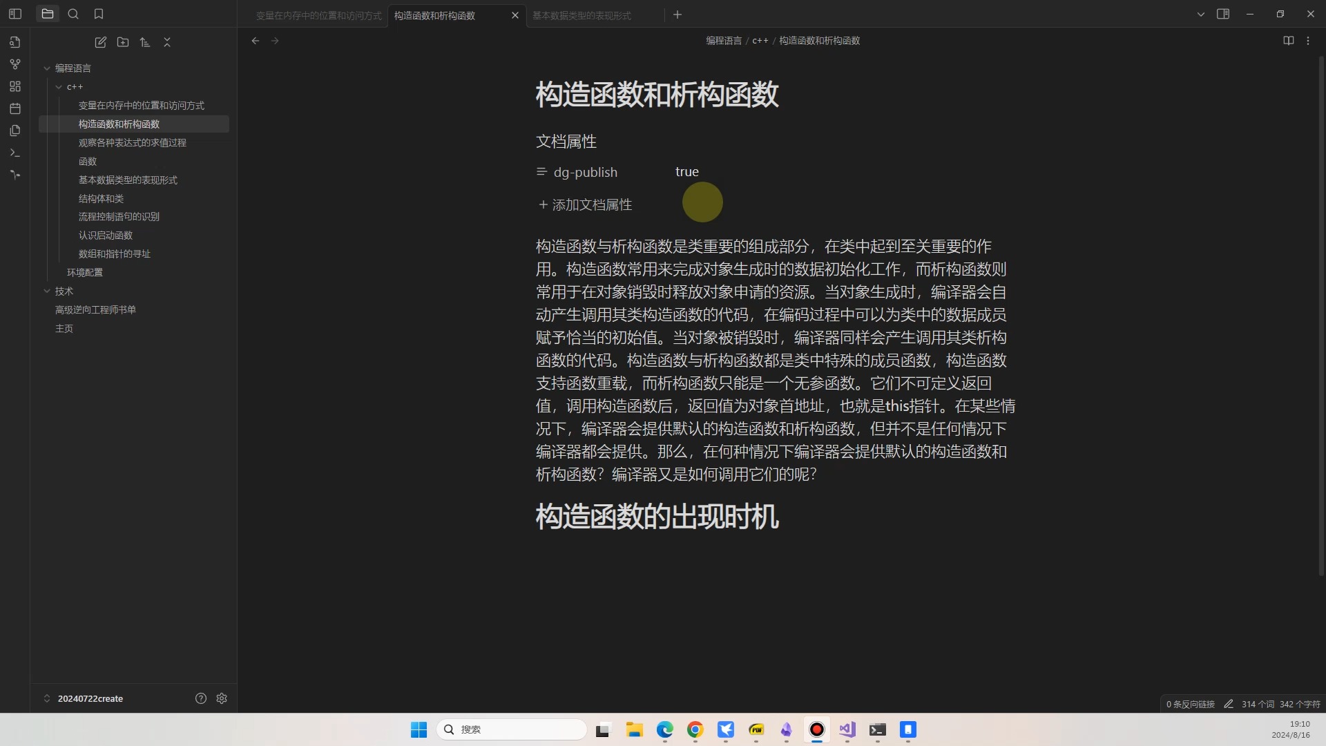Viewport: 1326px width, 746px height.
Task: Open the command palette ribbon icon
Action: [x=15, y=153]
